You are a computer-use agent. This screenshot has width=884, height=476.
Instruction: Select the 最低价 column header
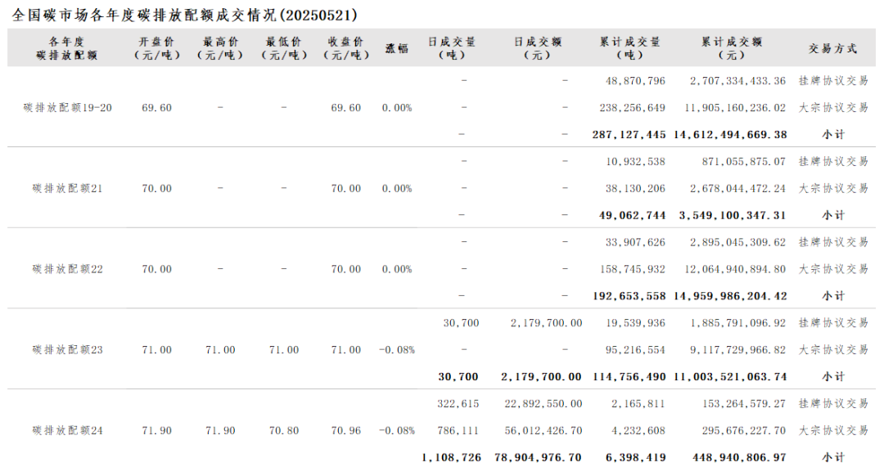(283, 48)
